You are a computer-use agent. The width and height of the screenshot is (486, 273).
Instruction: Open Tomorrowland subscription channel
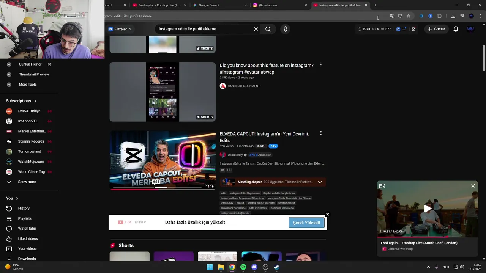[x=29, y=152]
